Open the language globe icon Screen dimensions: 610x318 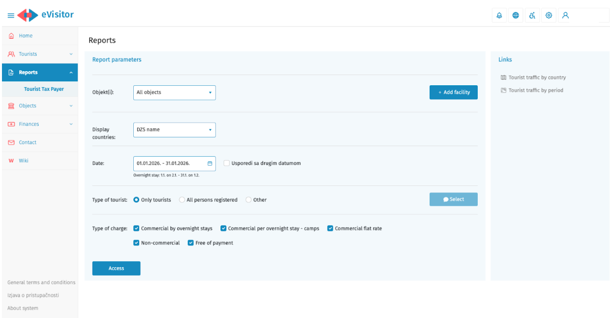point(515,15)
